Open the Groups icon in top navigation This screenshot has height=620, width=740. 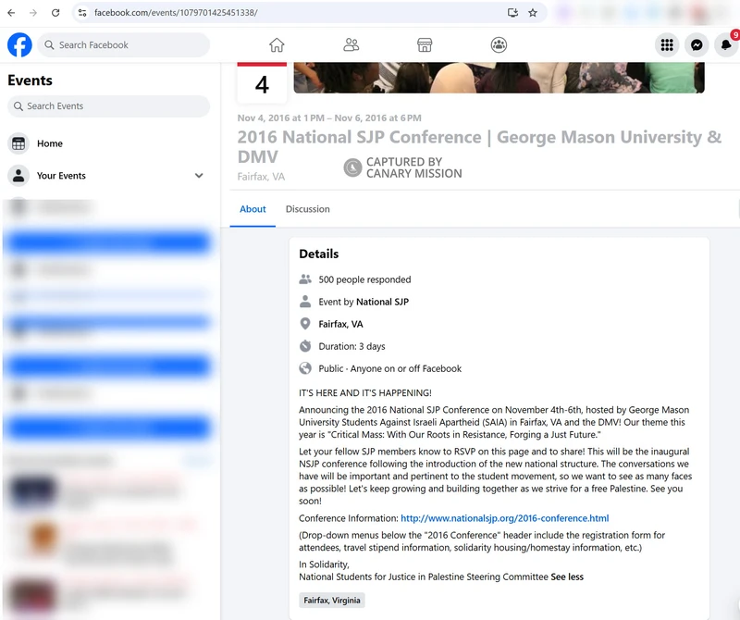pos(499,44)
